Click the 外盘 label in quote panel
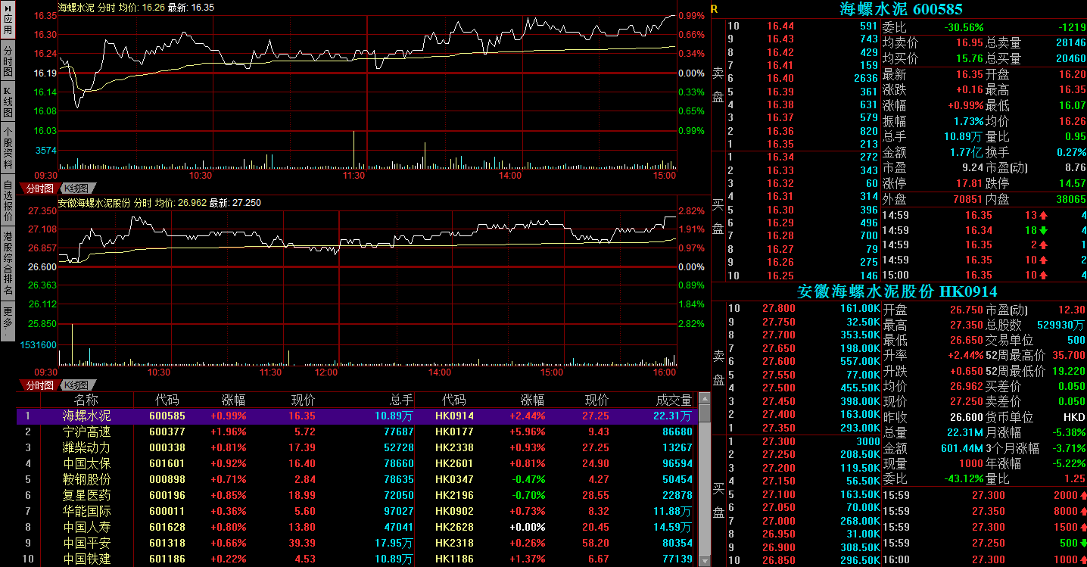This screenshot has height=567, width=1087. [895, 199]
